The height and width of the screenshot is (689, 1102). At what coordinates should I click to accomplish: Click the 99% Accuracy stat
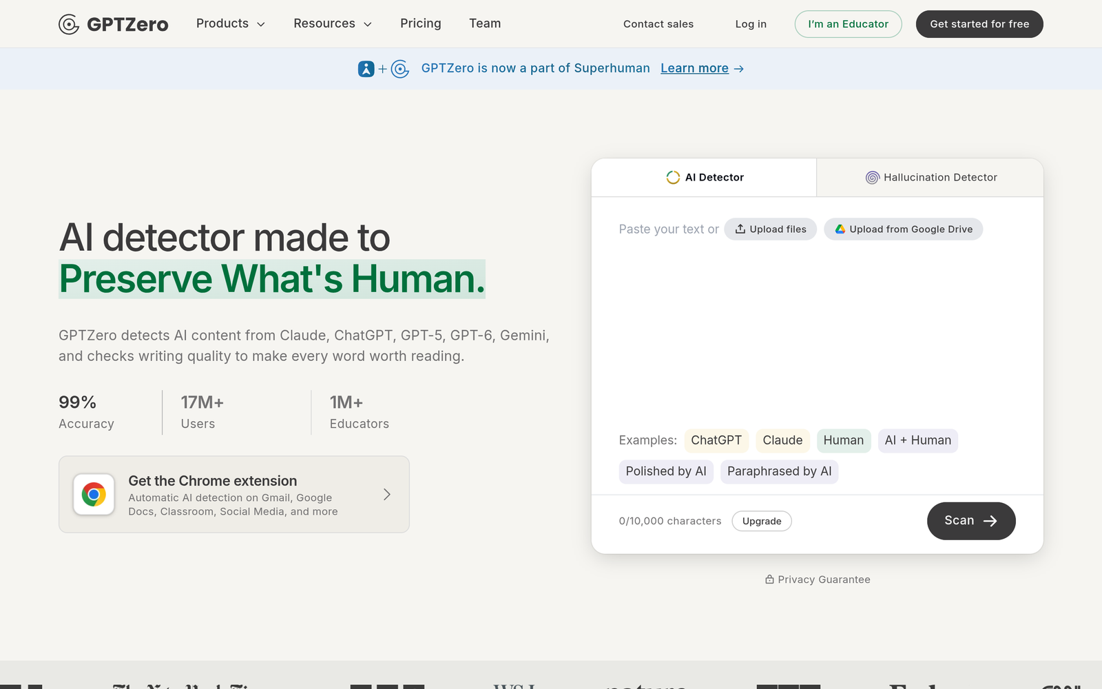click(x=86, y=412)
